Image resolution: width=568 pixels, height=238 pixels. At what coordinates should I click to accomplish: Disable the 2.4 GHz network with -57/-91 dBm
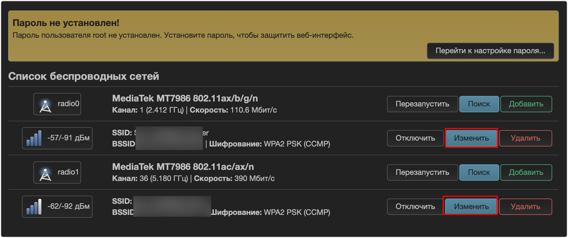pos(415,138)
